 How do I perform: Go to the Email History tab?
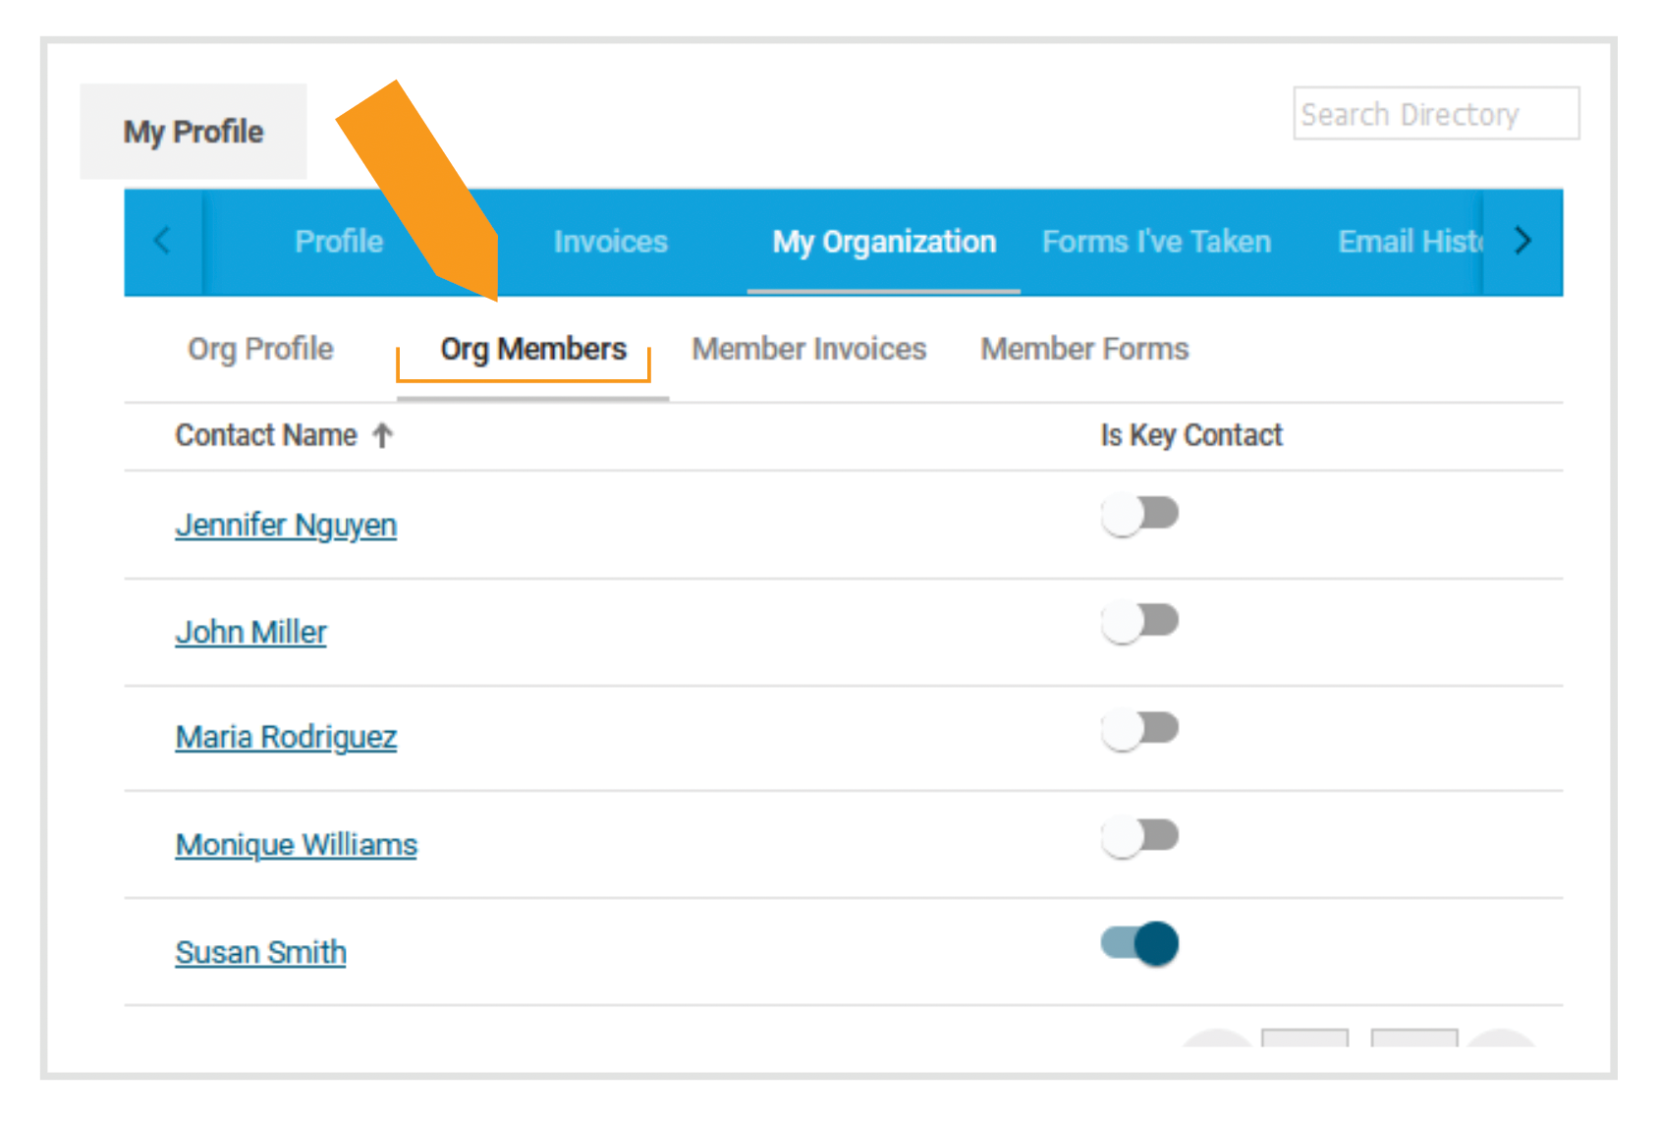(x=1409, y=242)
